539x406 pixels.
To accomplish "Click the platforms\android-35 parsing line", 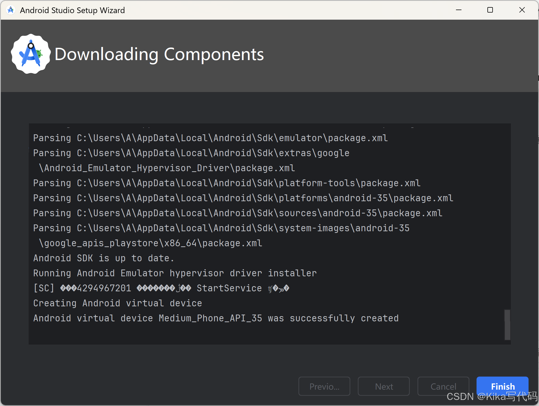I will coord(243,198).
